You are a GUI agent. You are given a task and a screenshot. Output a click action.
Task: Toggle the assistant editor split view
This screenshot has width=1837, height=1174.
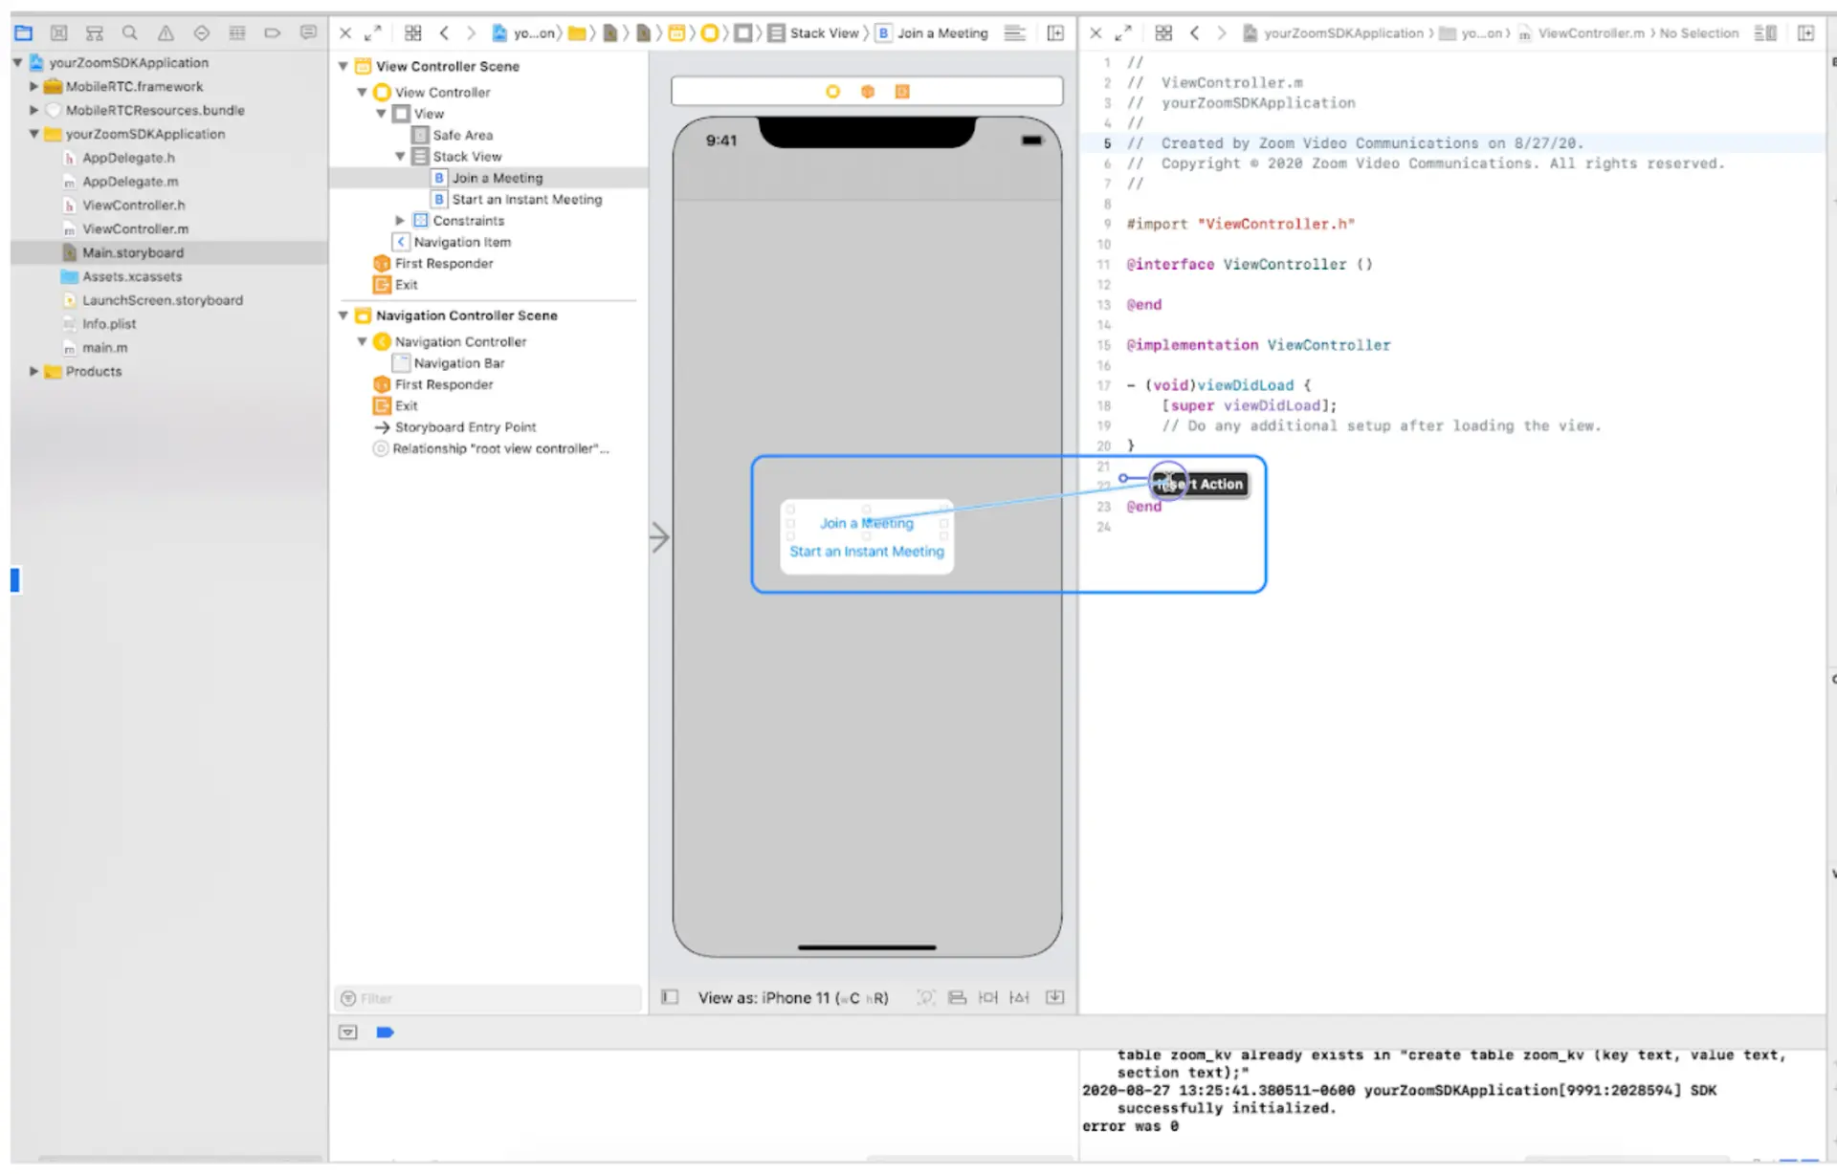(x=1054, y=33)
